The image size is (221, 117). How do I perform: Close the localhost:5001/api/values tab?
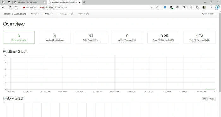coord(45,3)
